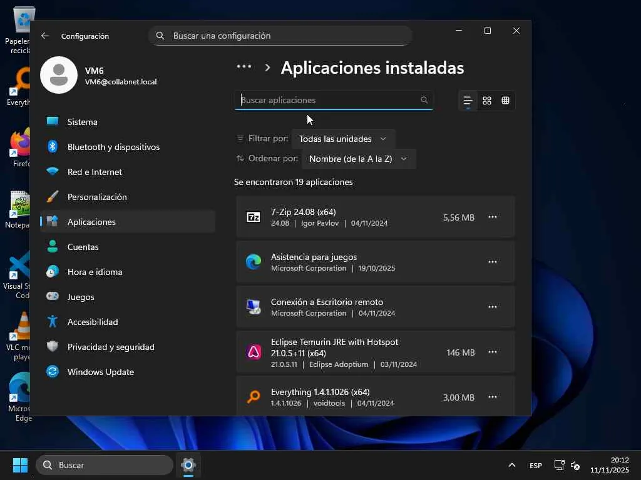The image size is (641, 480).
Task: Click the Personalización paintbrush icon
Action: tap(53, 197)
